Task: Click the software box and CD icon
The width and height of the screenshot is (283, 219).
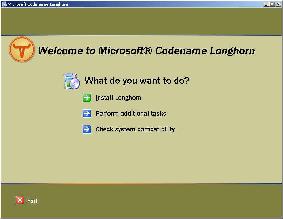Action: 72,81
